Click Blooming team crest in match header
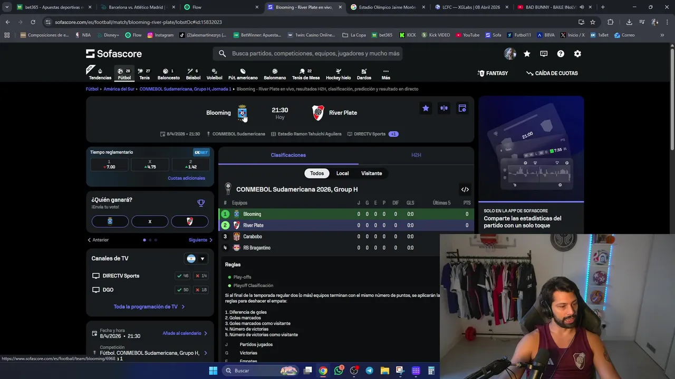675x379 pixels. click(x=242, y=113)
